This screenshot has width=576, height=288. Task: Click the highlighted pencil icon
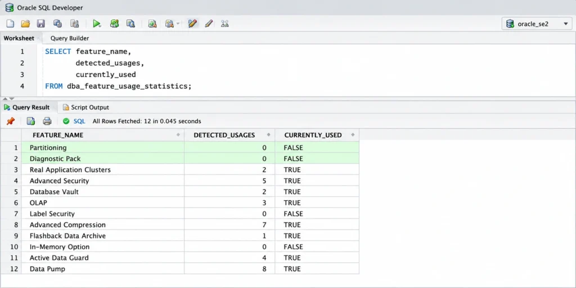click(192, 24)
